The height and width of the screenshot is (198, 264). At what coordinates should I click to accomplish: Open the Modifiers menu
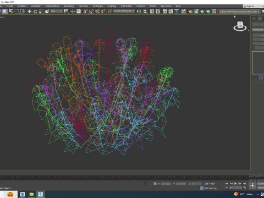point(22,6)
